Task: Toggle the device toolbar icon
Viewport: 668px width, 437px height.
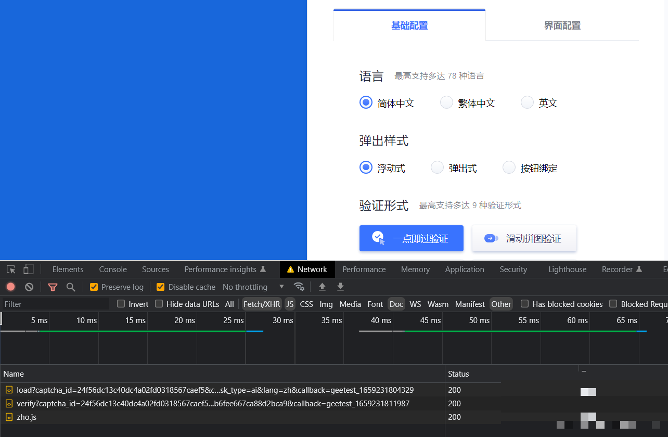Action: pyautogui.click(x=29, y=269)
